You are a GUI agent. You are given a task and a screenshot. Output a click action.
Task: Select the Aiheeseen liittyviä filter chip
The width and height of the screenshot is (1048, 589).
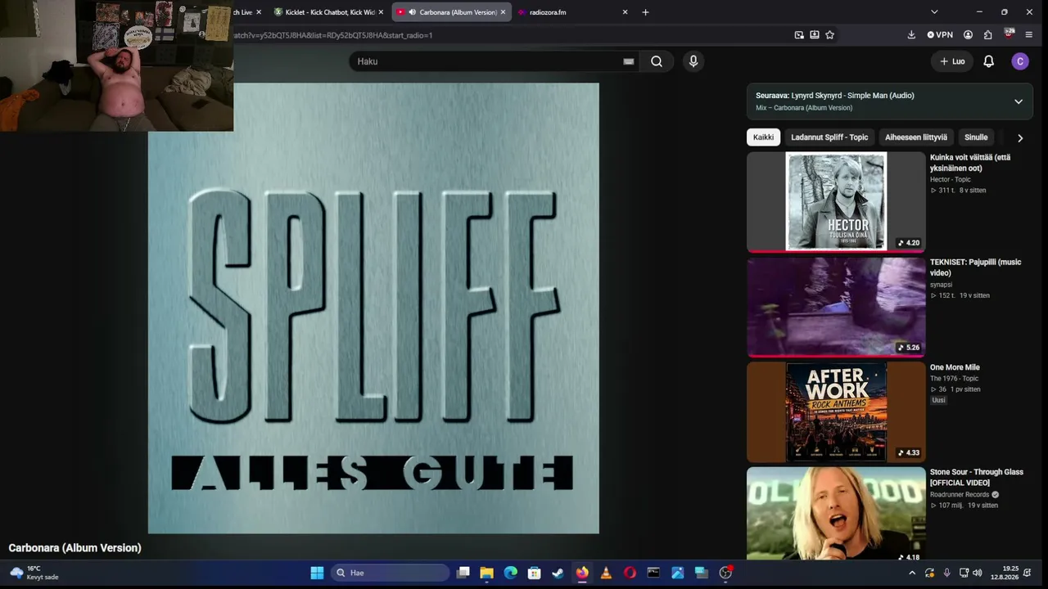point(916,137)
